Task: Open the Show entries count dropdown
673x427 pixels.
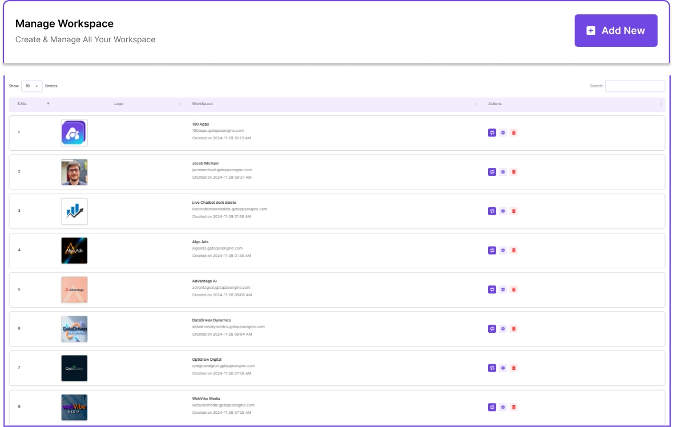Action: (x=31, y=86)
